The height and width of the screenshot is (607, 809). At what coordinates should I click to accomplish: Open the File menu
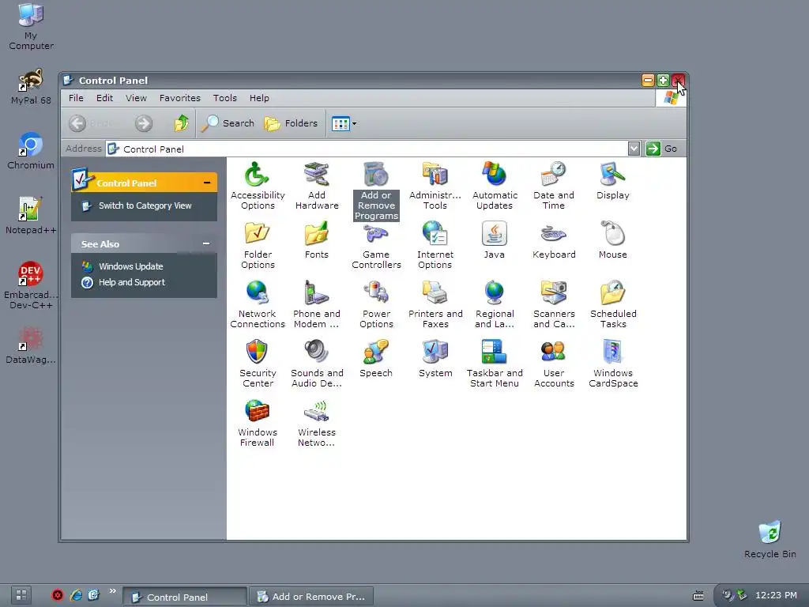76,97
